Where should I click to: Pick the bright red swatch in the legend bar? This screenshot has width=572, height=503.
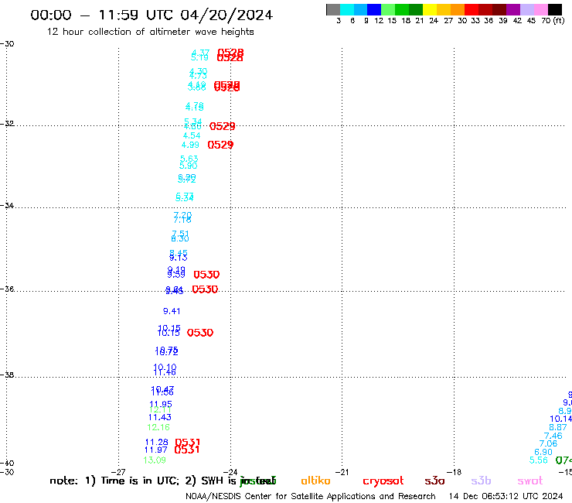click(x=472, y=9)
